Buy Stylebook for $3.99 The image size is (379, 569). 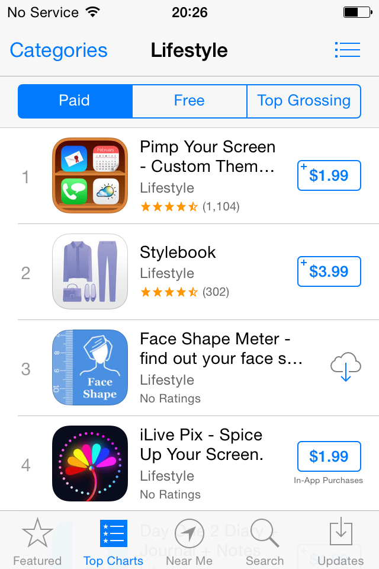click(x=329, y=271)
